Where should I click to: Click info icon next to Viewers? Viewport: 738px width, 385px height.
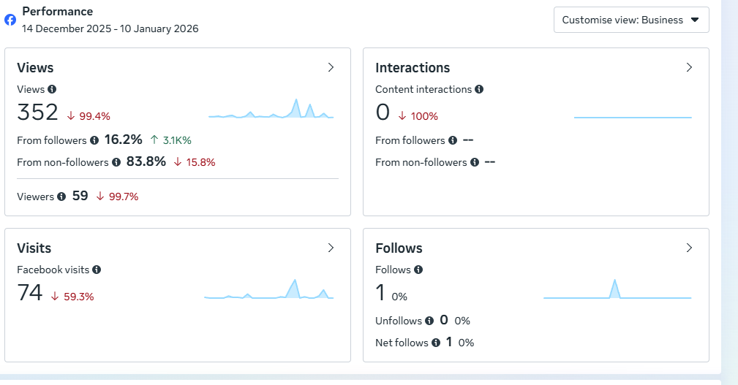[61, 197]
